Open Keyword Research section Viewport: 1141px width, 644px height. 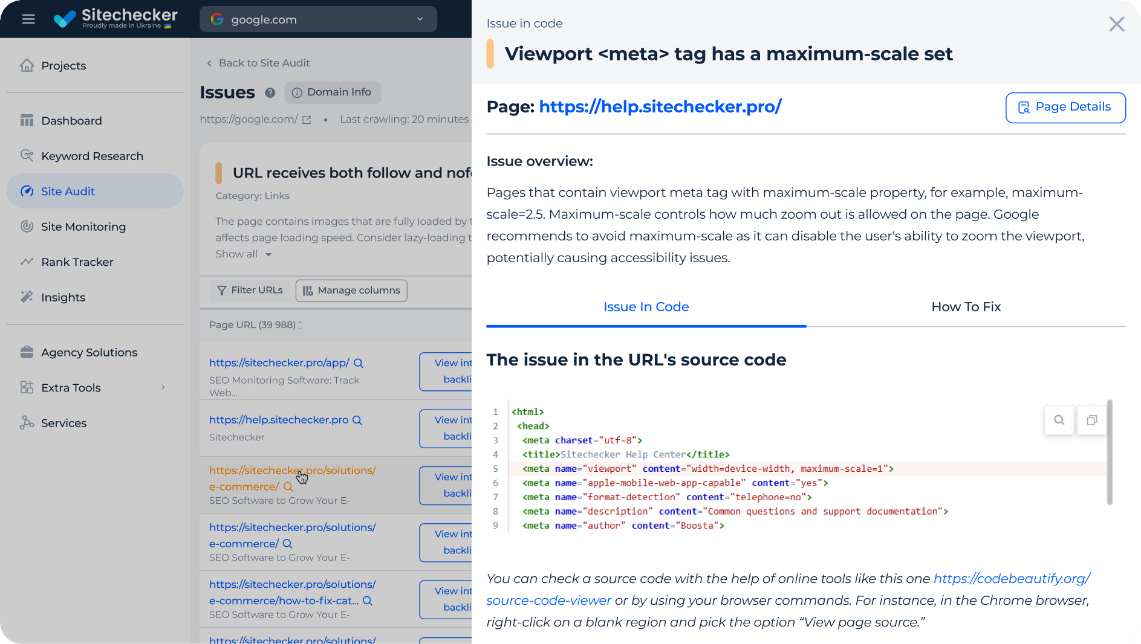coord(92,156)
